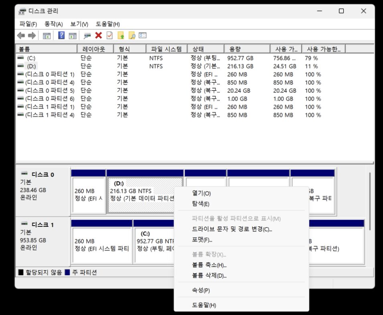Click the vertical scrollbar in disk pane
This screenshot has height=315, width=383.
(369, 200)
